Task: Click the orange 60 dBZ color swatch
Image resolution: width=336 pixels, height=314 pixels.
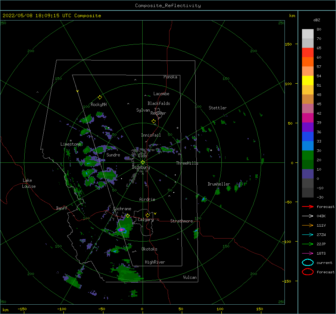Action: [308, 62]
